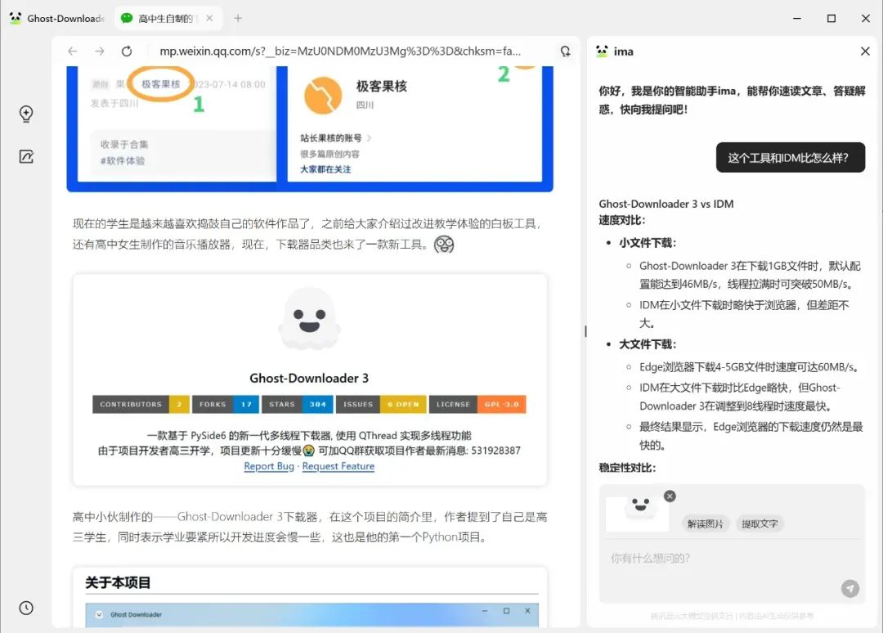Click the icon at the address bar's right end
The width and height of the screenshot is (883, 633).
click(565, 50)
